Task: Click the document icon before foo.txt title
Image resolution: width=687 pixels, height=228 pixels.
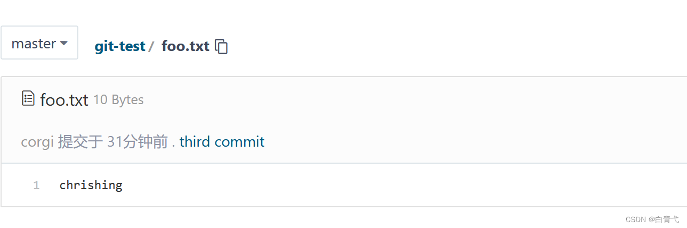Action: (x=28, y=98)
